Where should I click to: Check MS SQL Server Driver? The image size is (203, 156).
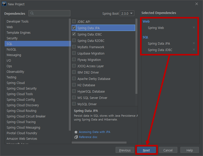coord(74,97)
